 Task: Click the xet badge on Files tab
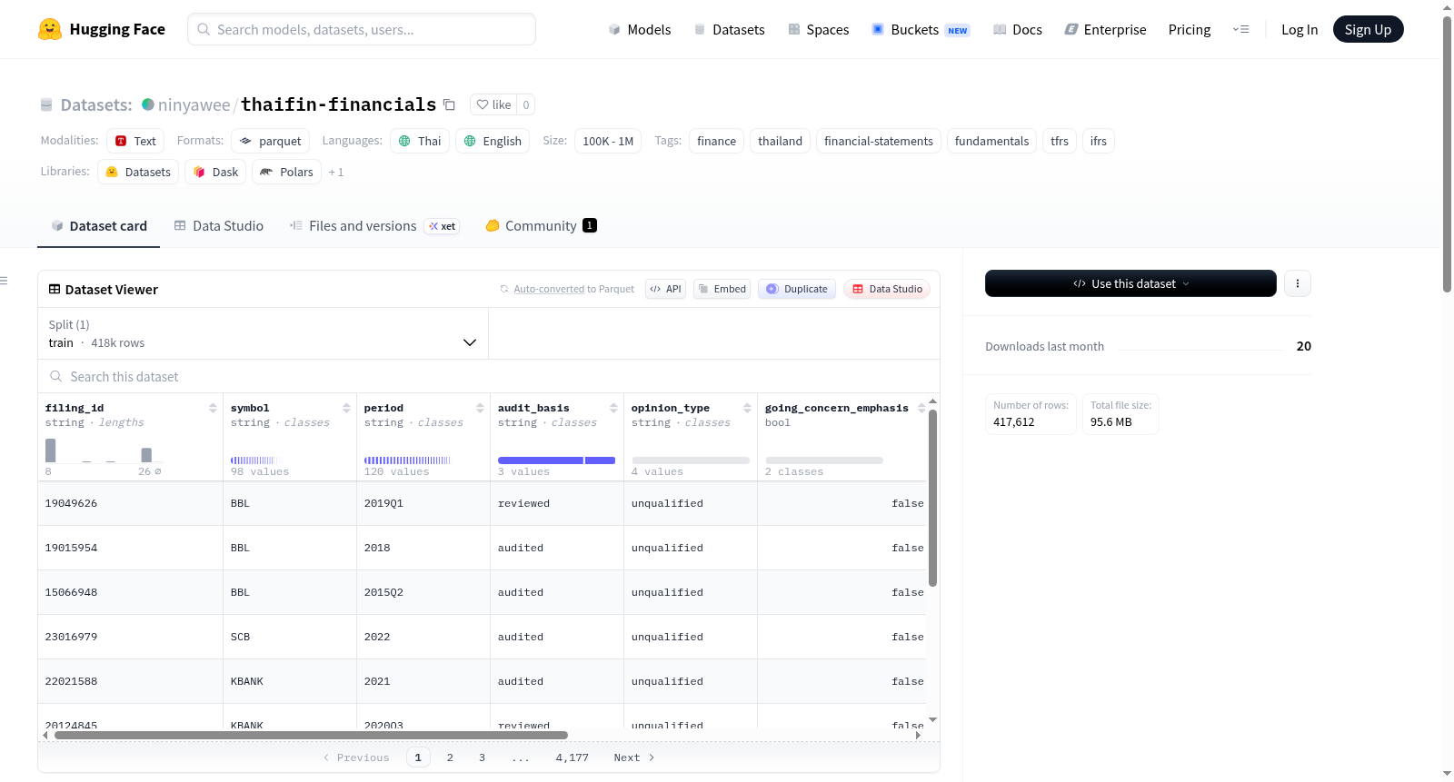click(442, 226)
